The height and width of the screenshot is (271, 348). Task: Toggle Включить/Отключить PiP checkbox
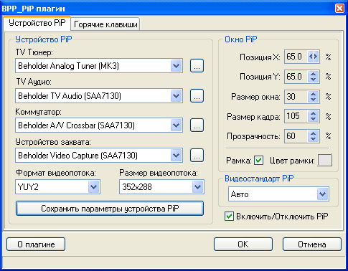pos(229,217)
